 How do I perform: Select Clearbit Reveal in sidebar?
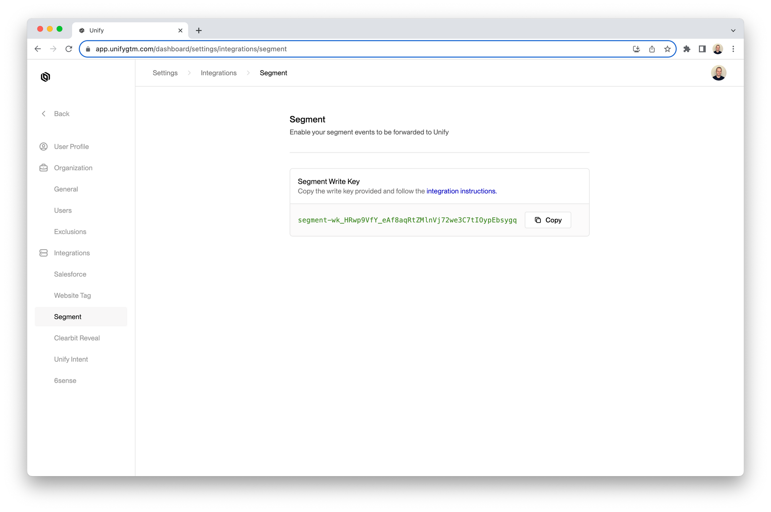click(x=77, y=338)
